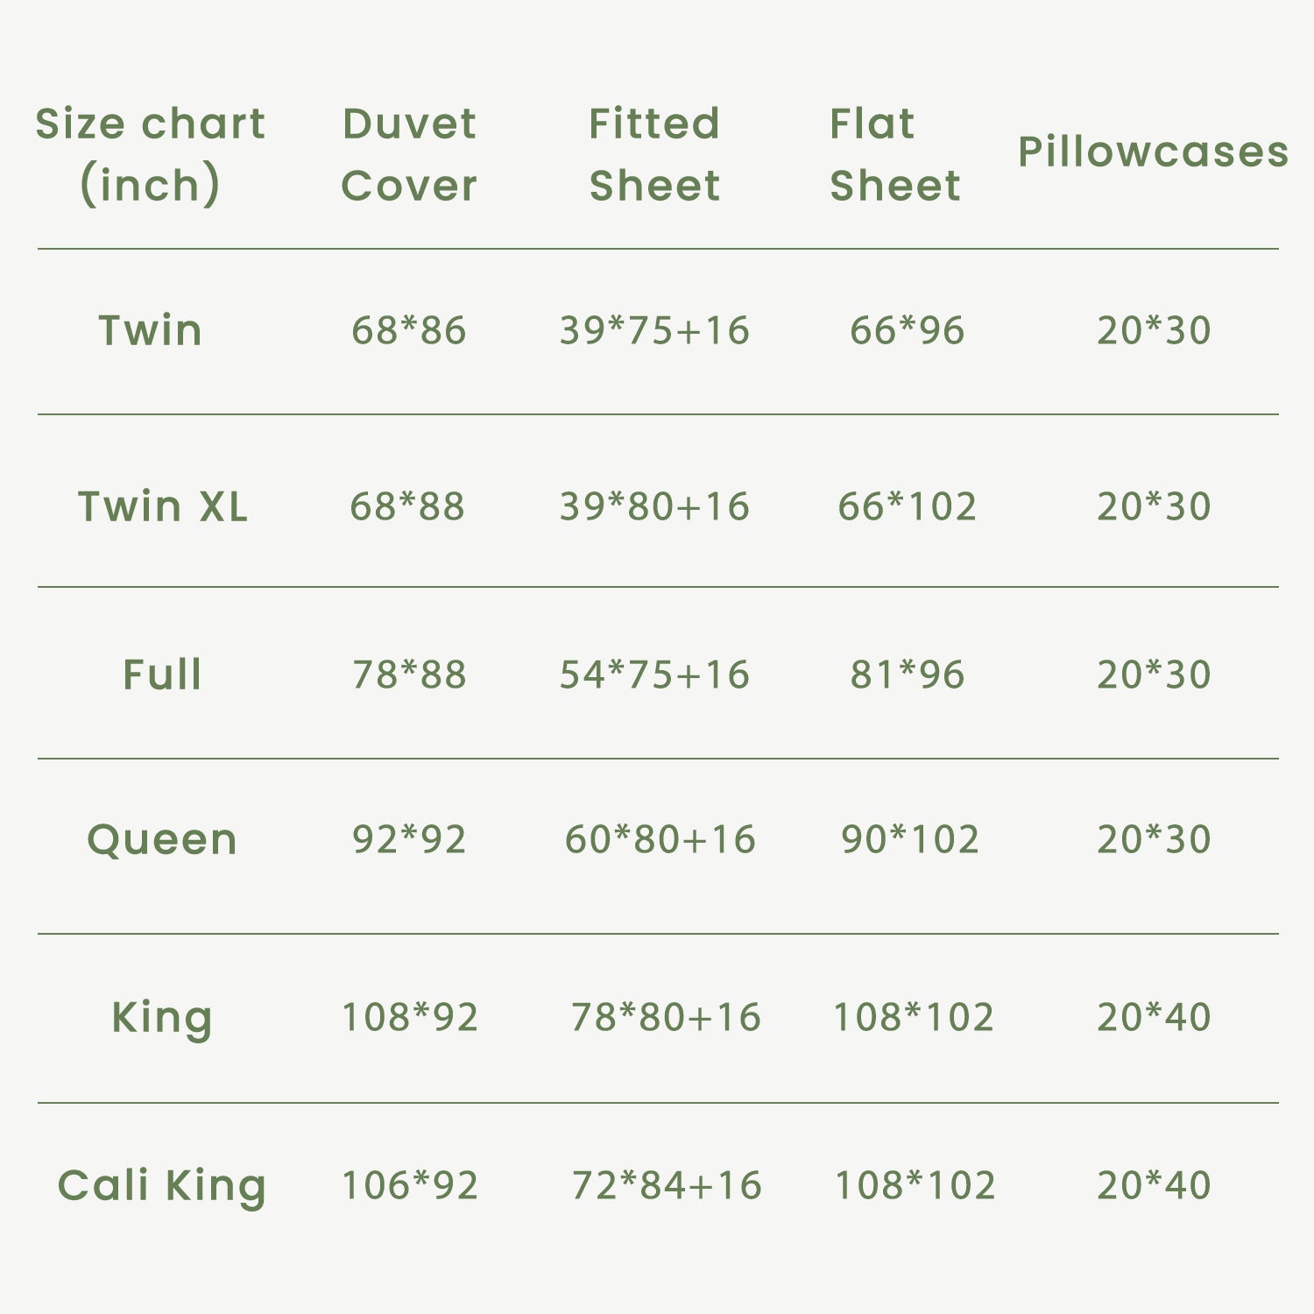Select Twin XL flat sheet size 66*102
The width and height of the screenshot is (1314, 1314).
(907, 506)
